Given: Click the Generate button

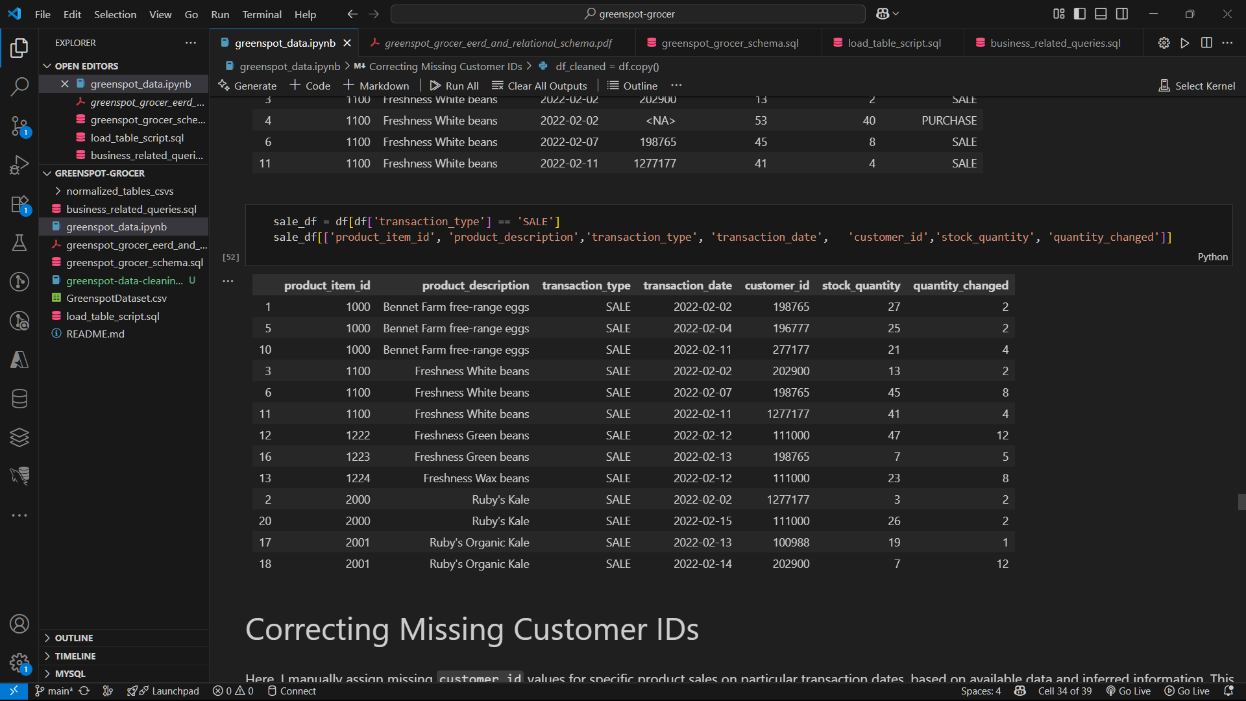Looking at the screenshot, I should point(247,86).
